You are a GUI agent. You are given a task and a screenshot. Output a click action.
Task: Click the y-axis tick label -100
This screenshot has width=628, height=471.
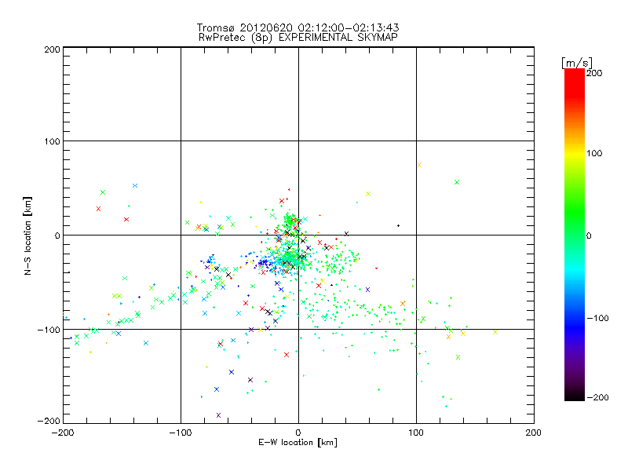[49, 329]
